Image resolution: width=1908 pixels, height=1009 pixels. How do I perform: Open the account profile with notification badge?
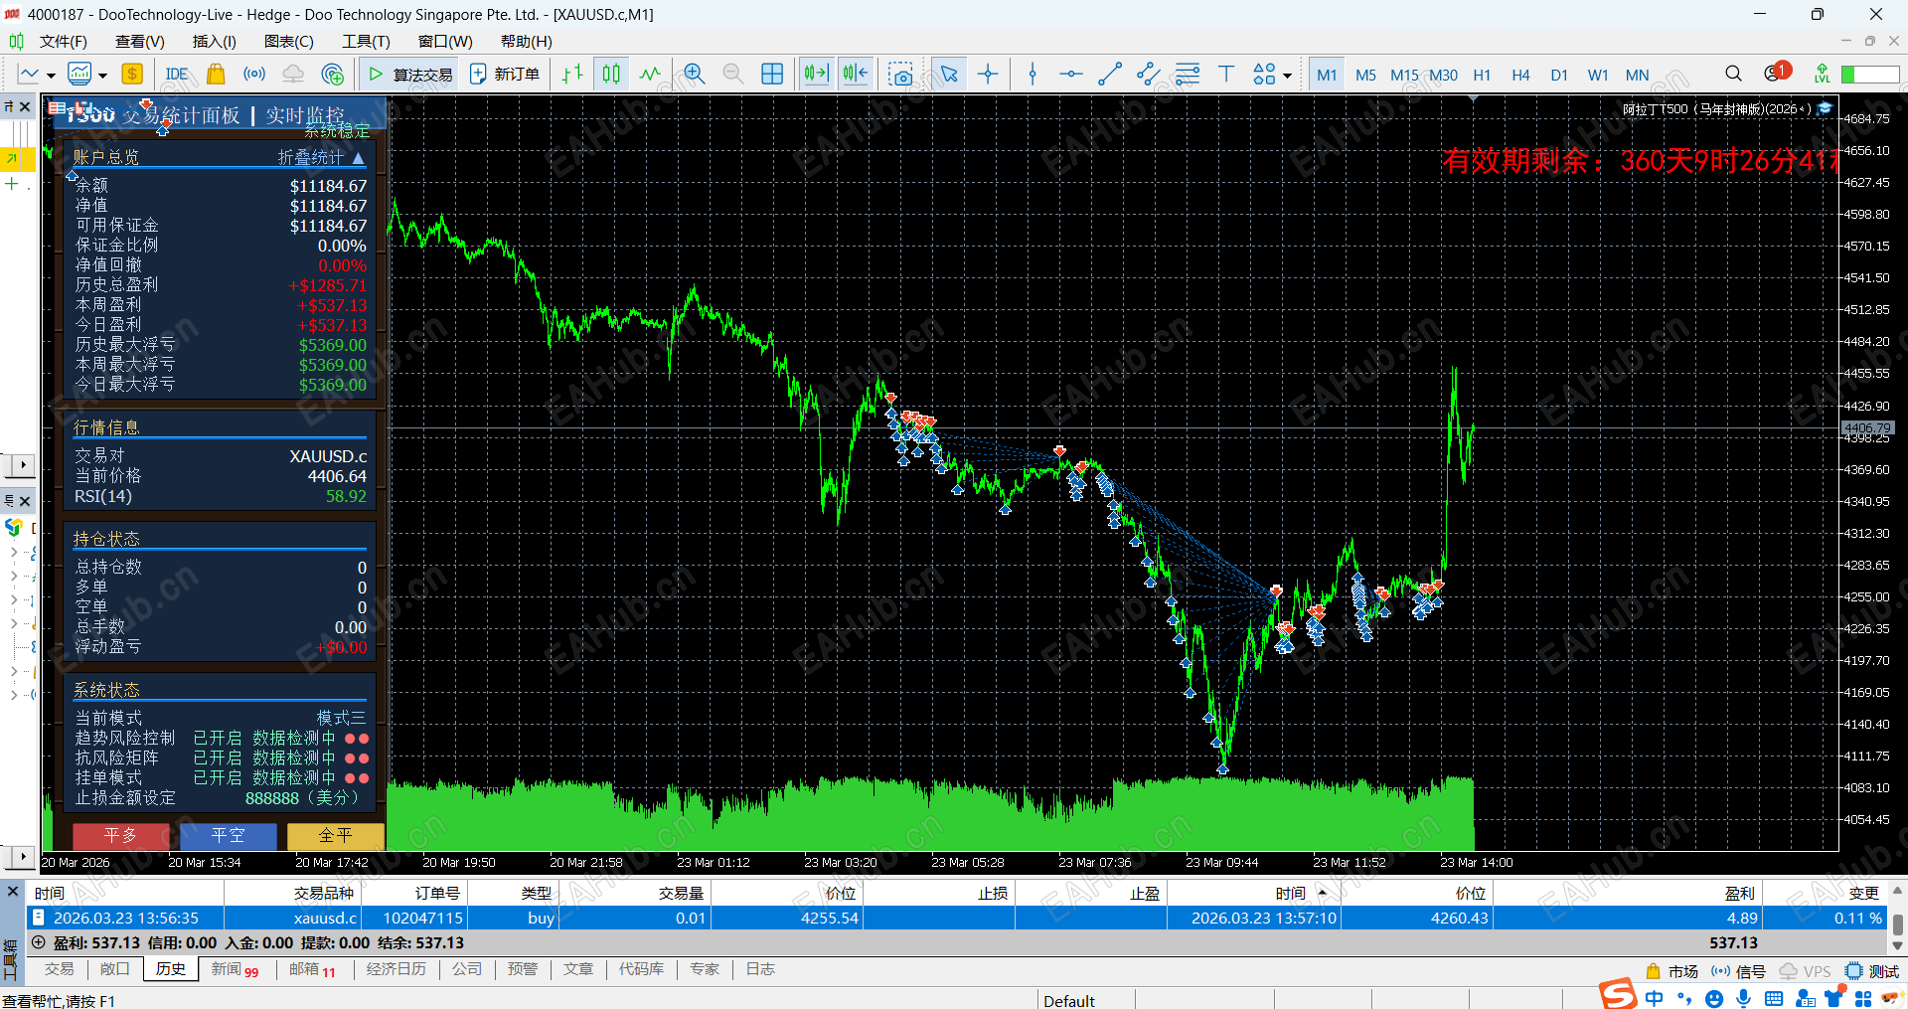1777,73
